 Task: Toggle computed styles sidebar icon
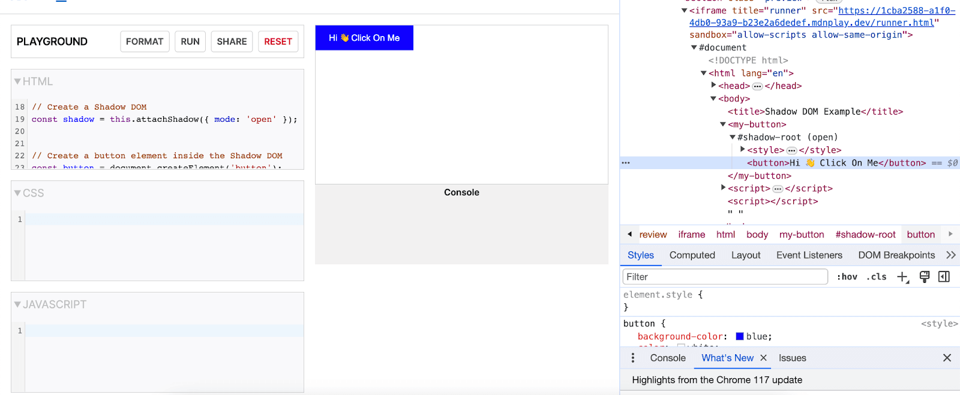point(944,277)
